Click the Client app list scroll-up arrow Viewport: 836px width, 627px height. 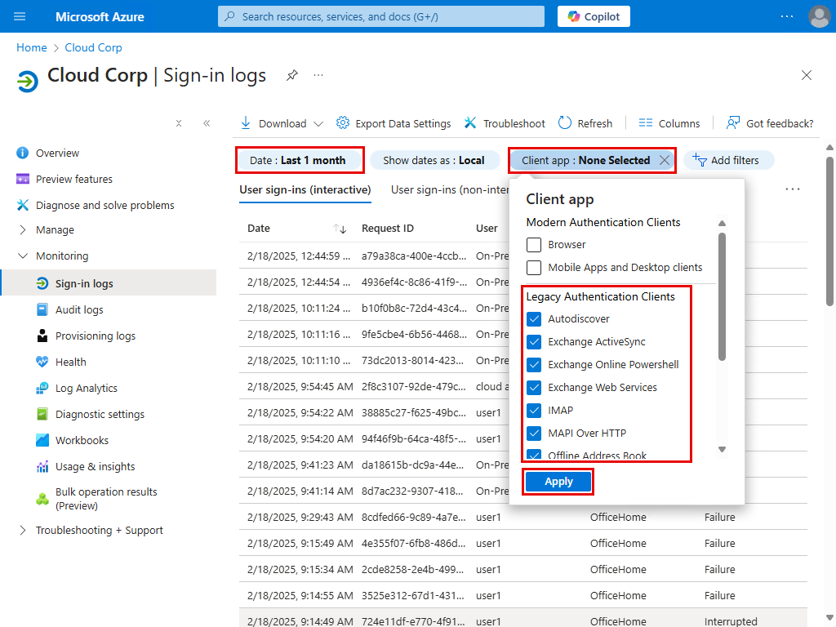722,224
